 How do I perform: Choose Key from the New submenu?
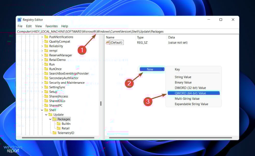(177, 69)
